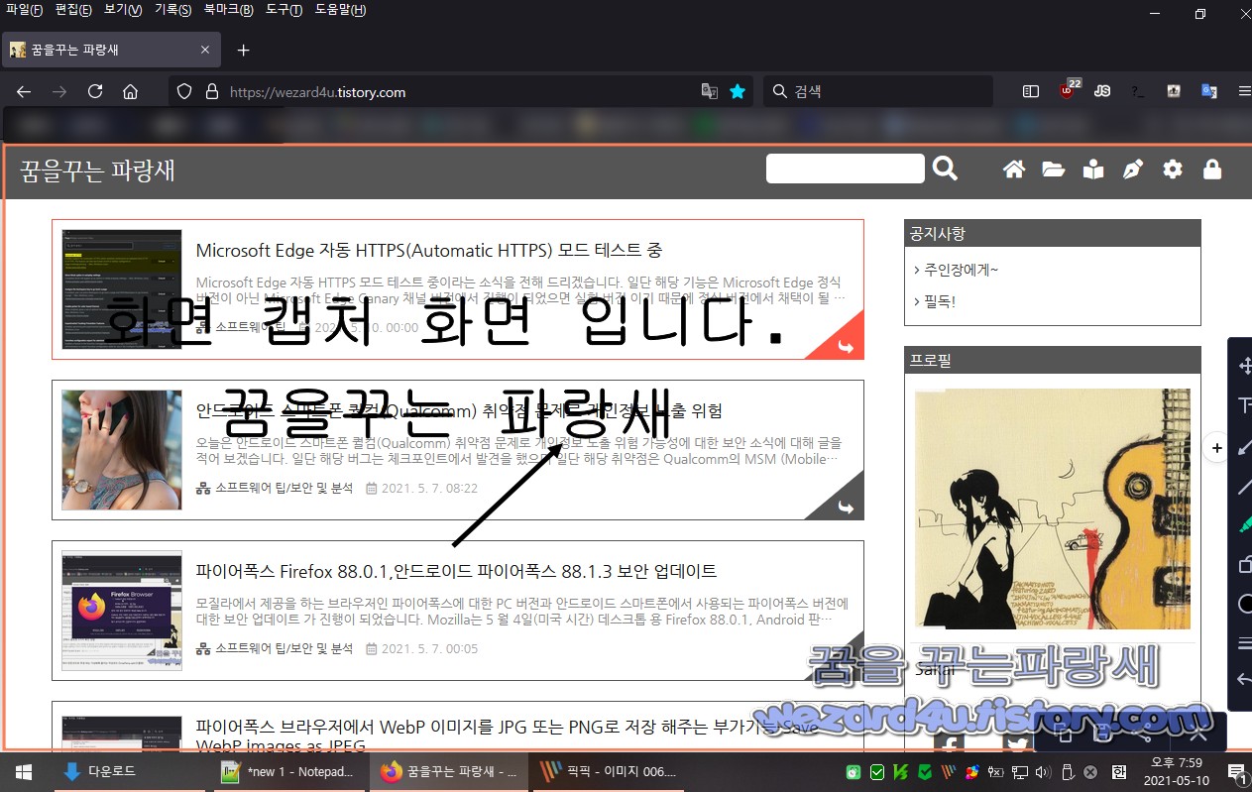Click the Firefox Browser post thumbnail
Viewport: 1252px width, 792px height.
click(x=122, y=611)
